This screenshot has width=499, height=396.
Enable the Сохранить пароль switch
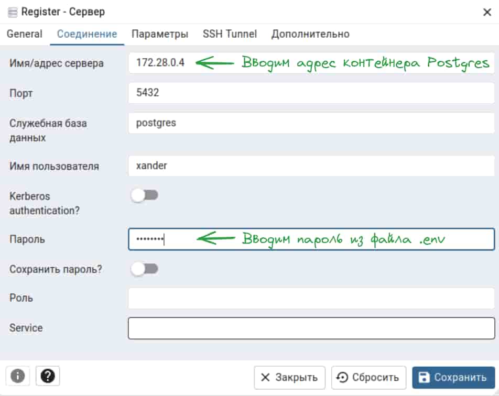(x=145, y=269)
